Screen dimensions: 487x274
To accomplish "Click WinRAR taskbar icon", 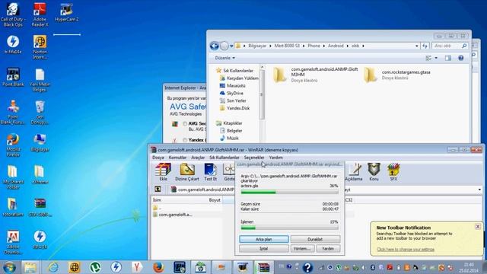I will [263, 267].
